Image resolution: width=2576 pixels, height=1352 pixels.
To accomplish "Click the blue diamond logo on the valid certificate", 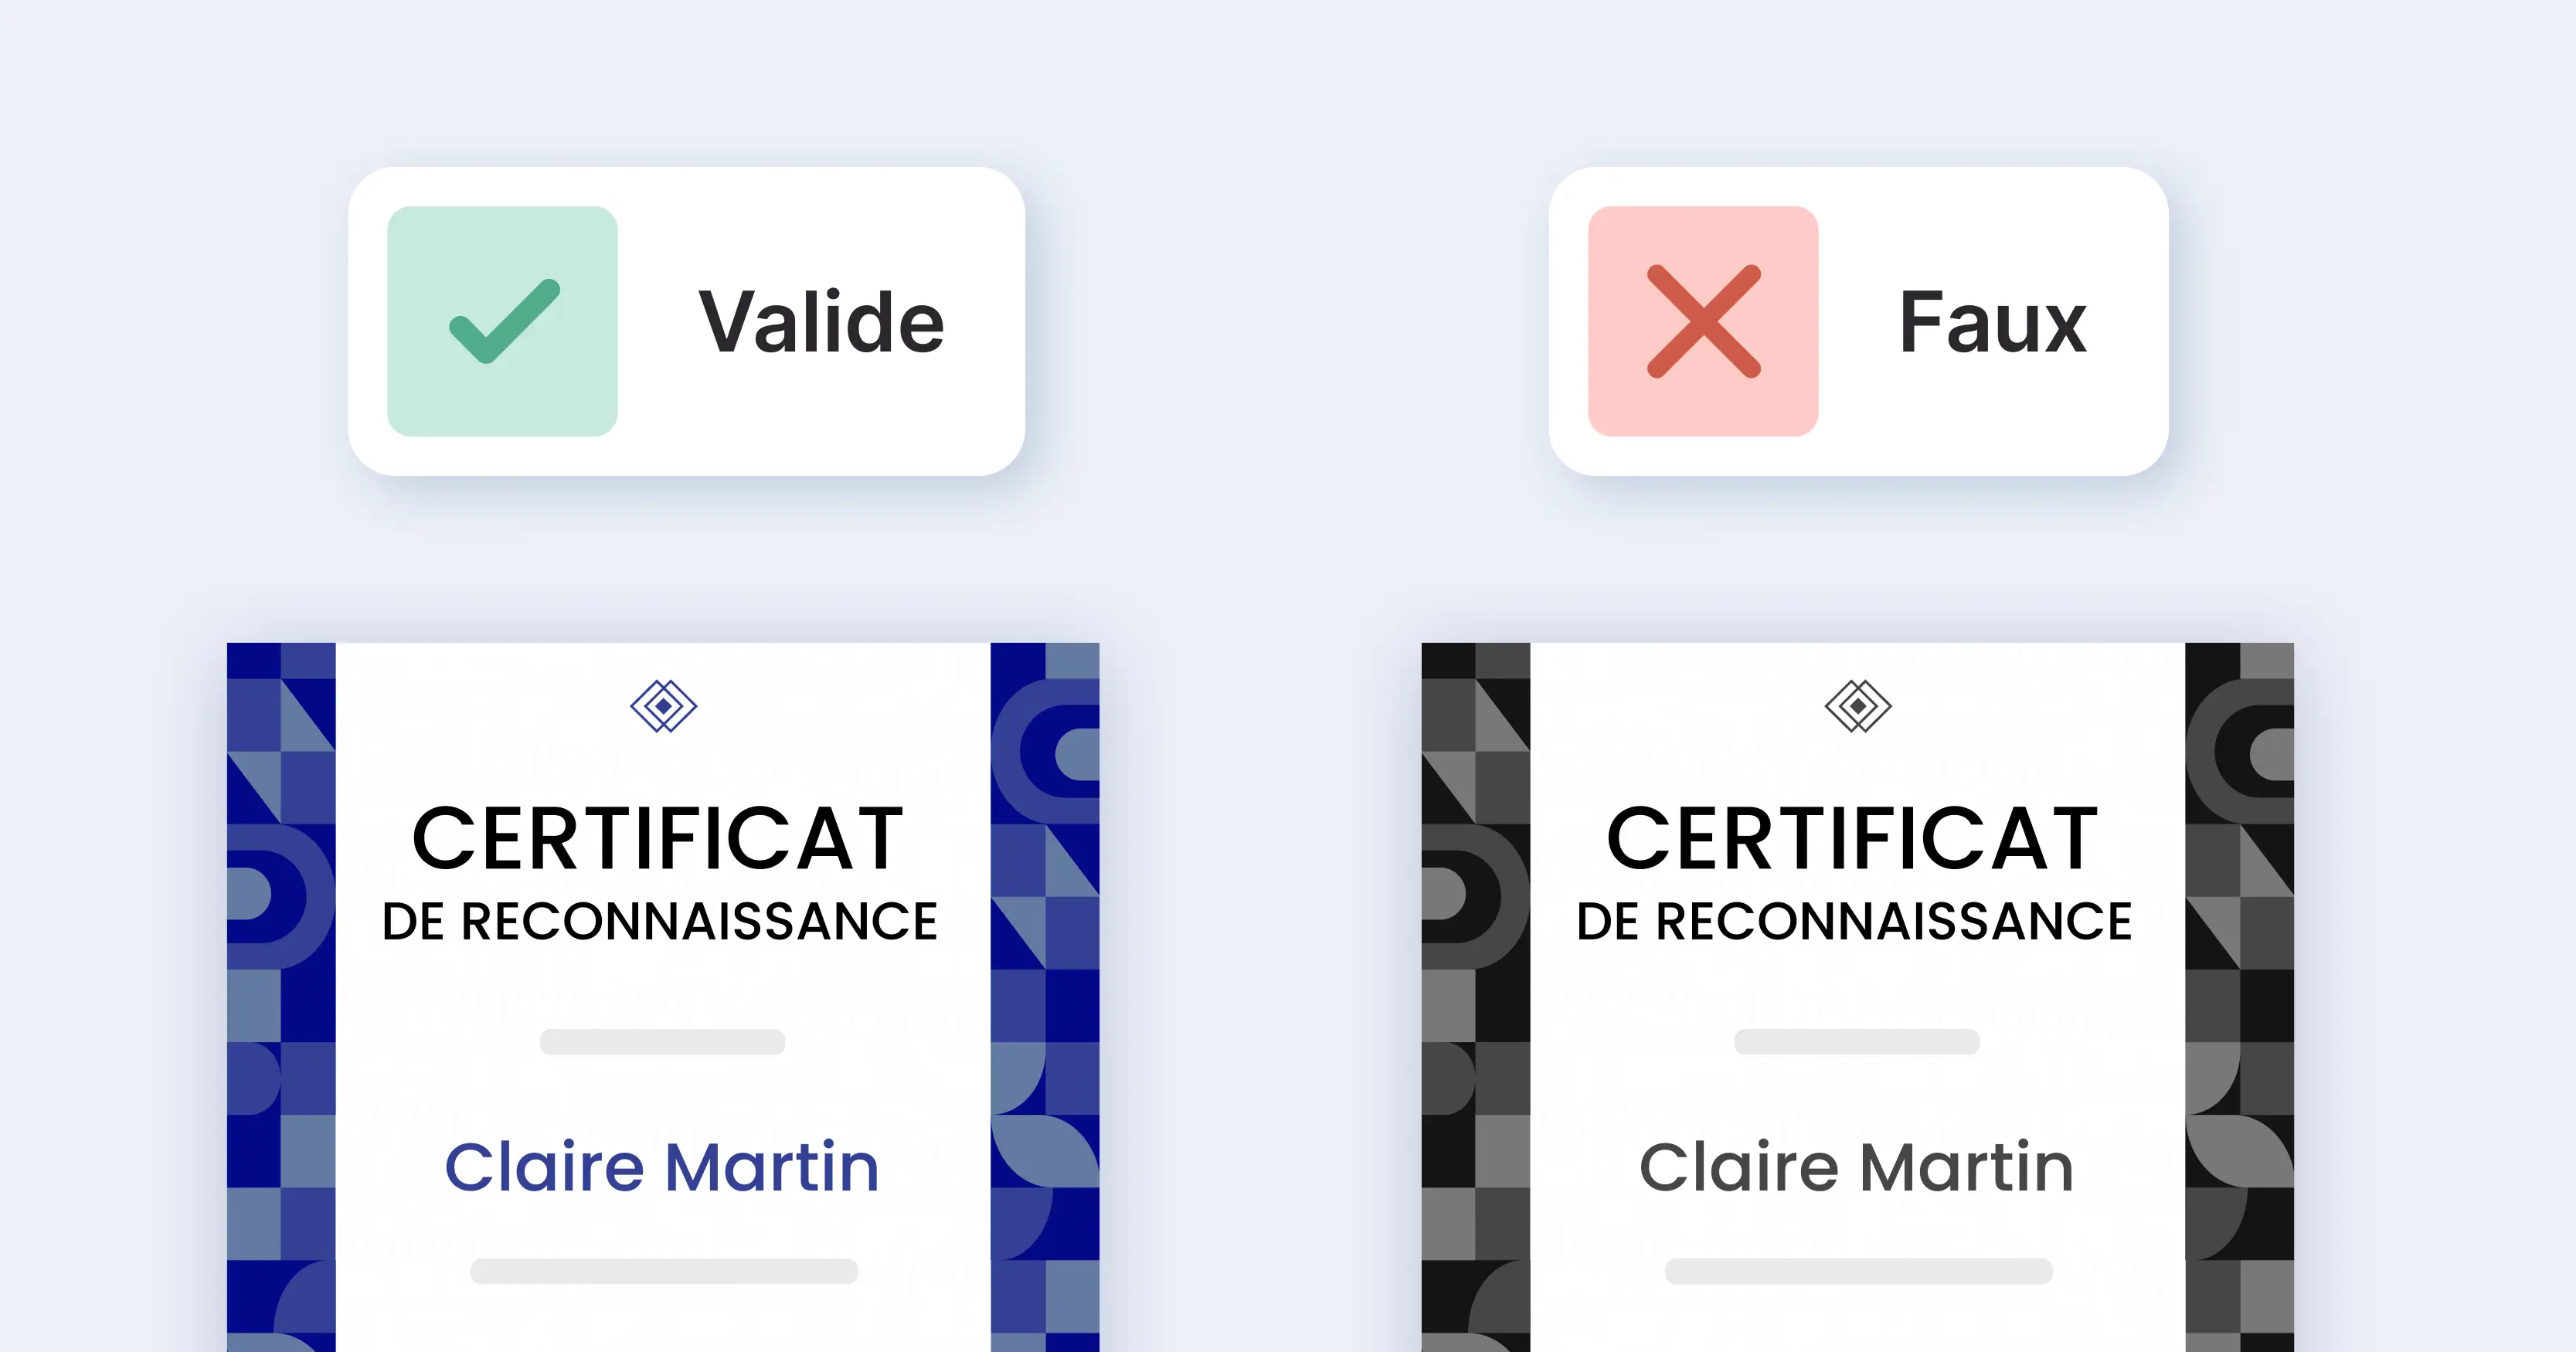I will click(663, 706).
